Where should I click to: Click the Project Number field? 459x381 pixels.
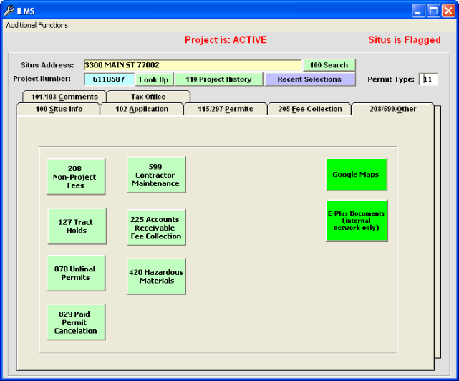(109, 79)
